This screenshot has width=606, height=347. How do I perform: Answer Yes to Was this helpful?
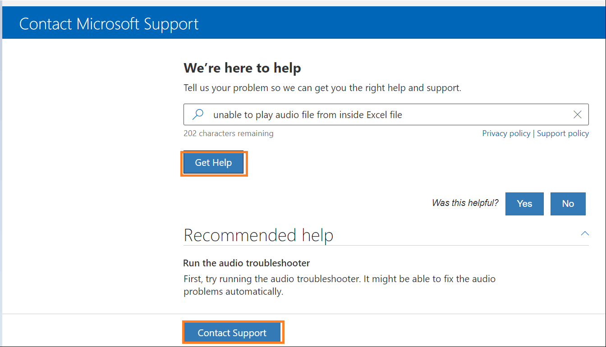(524, 204)
